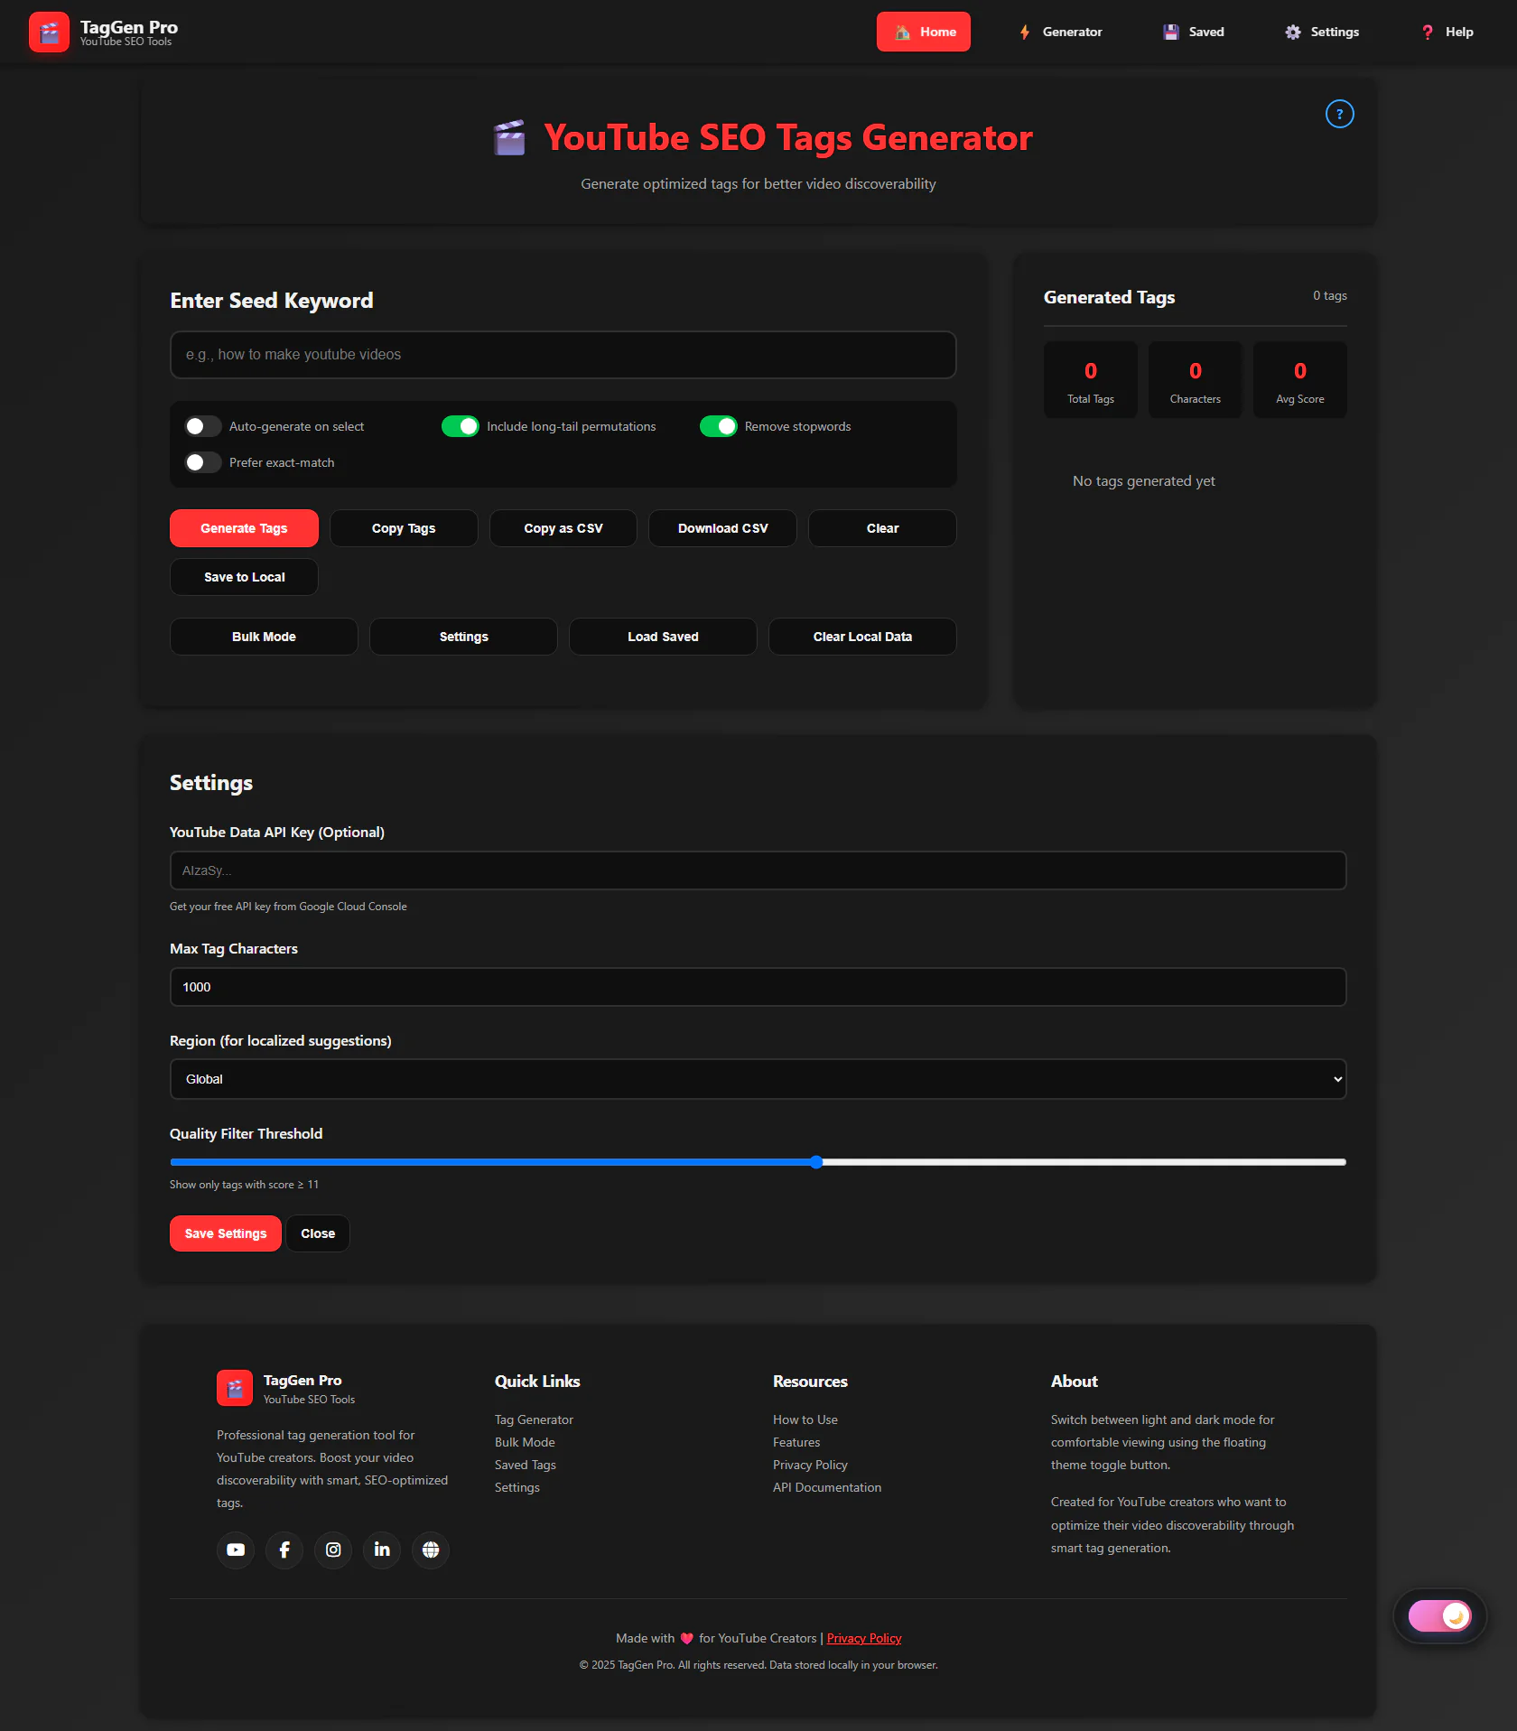Click the Instagram icon in footer
The image size is (1517, 1731).
[x=333, y=1550]
